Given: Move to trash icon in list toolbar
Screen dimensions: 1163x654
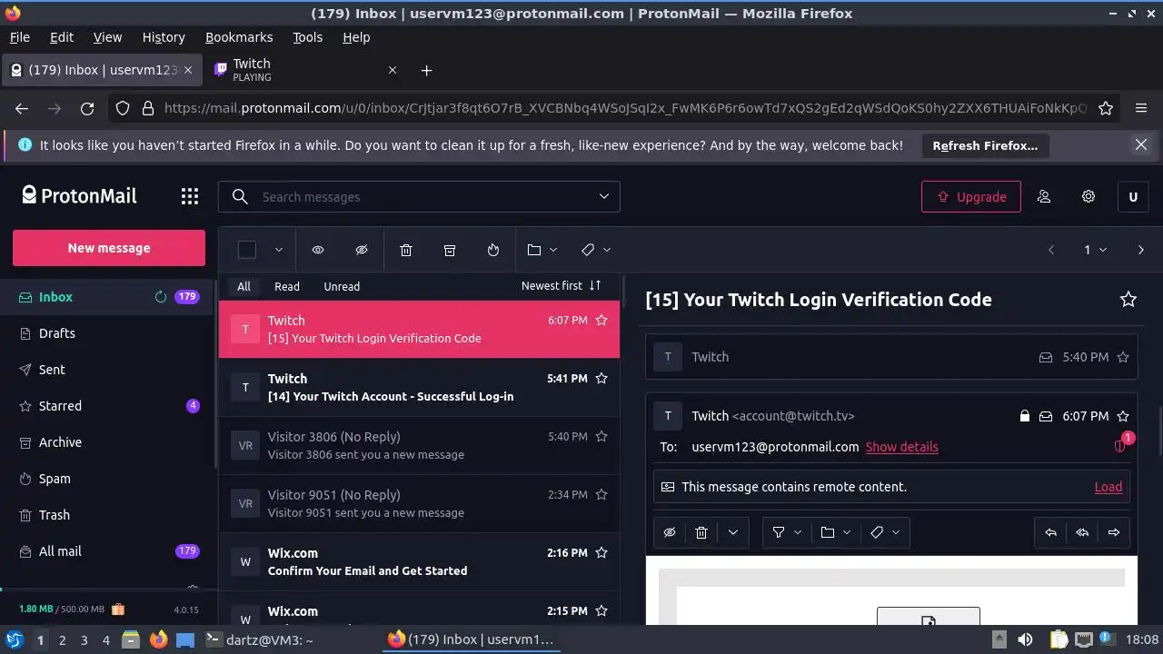Looking at the screenshot, I should [406, 250].
